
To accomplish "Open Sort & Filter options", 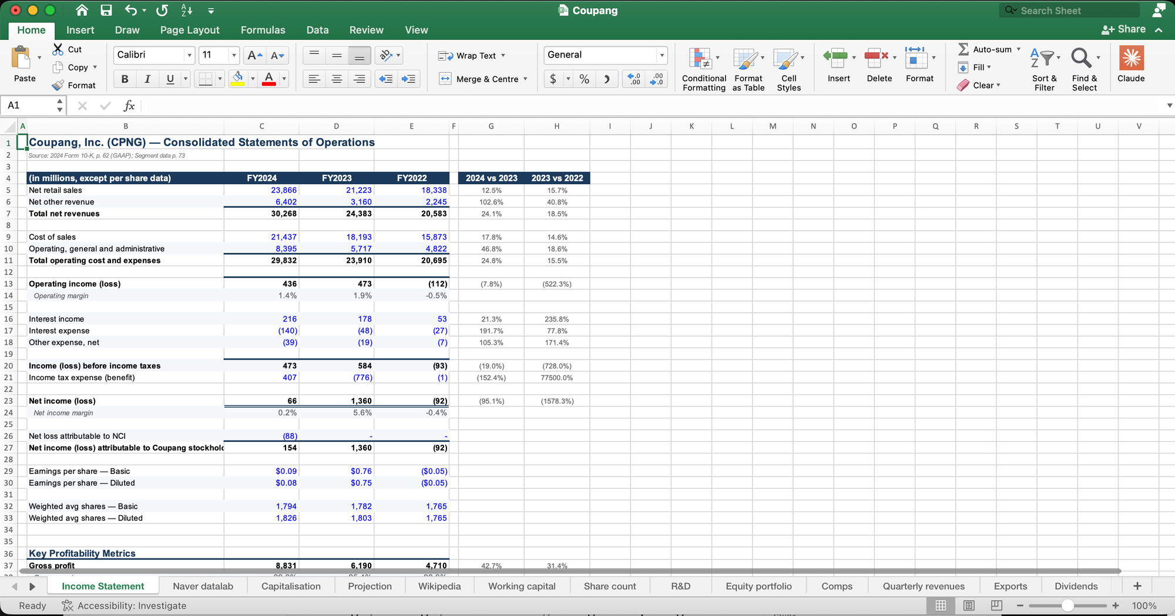I will (1045, 69).
